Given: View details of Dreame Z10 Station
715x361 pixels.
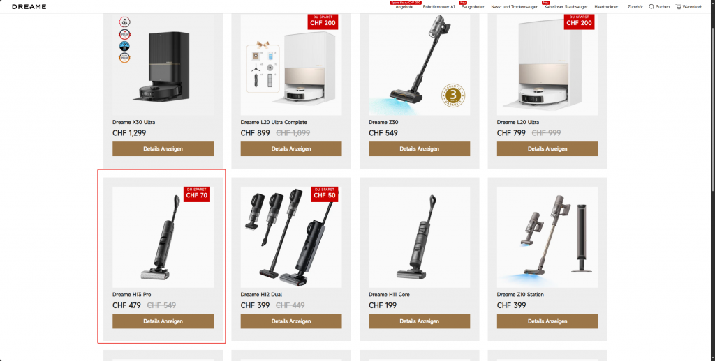Looking at the screenshot, I should 547,321.
